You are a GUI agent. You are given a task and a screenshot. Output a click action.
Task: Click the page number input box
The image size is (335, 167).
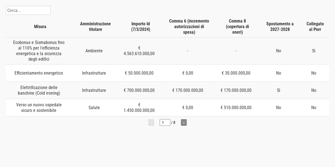pos(165,122)
